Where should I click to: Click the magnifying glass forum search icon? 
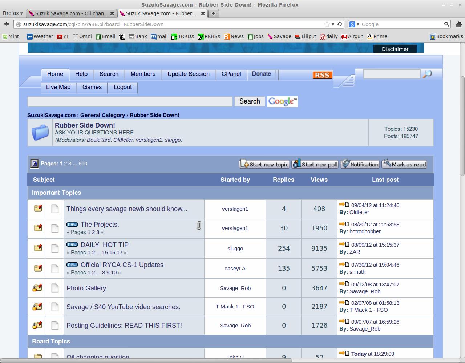click(427, 74)
